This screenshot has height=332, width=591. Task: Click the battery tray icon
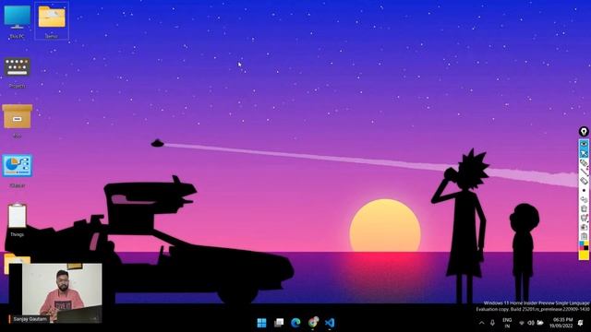click(540, 323)
